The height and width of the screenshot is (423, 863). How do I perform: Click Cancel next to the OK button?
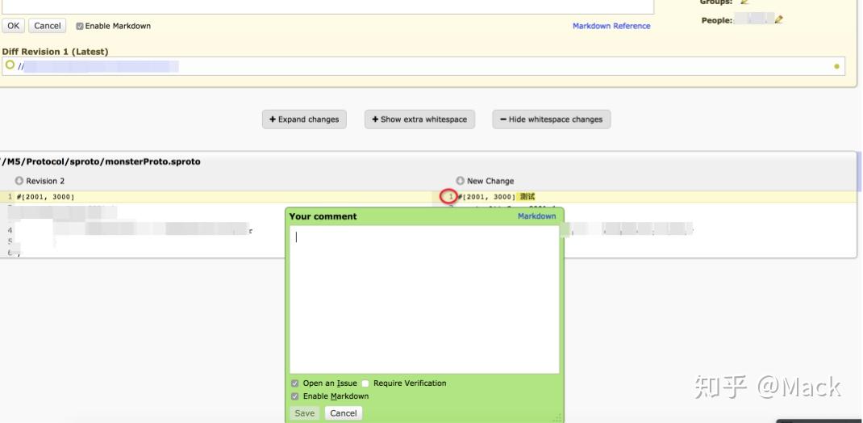pyautogui.click(x=48, y=25)
